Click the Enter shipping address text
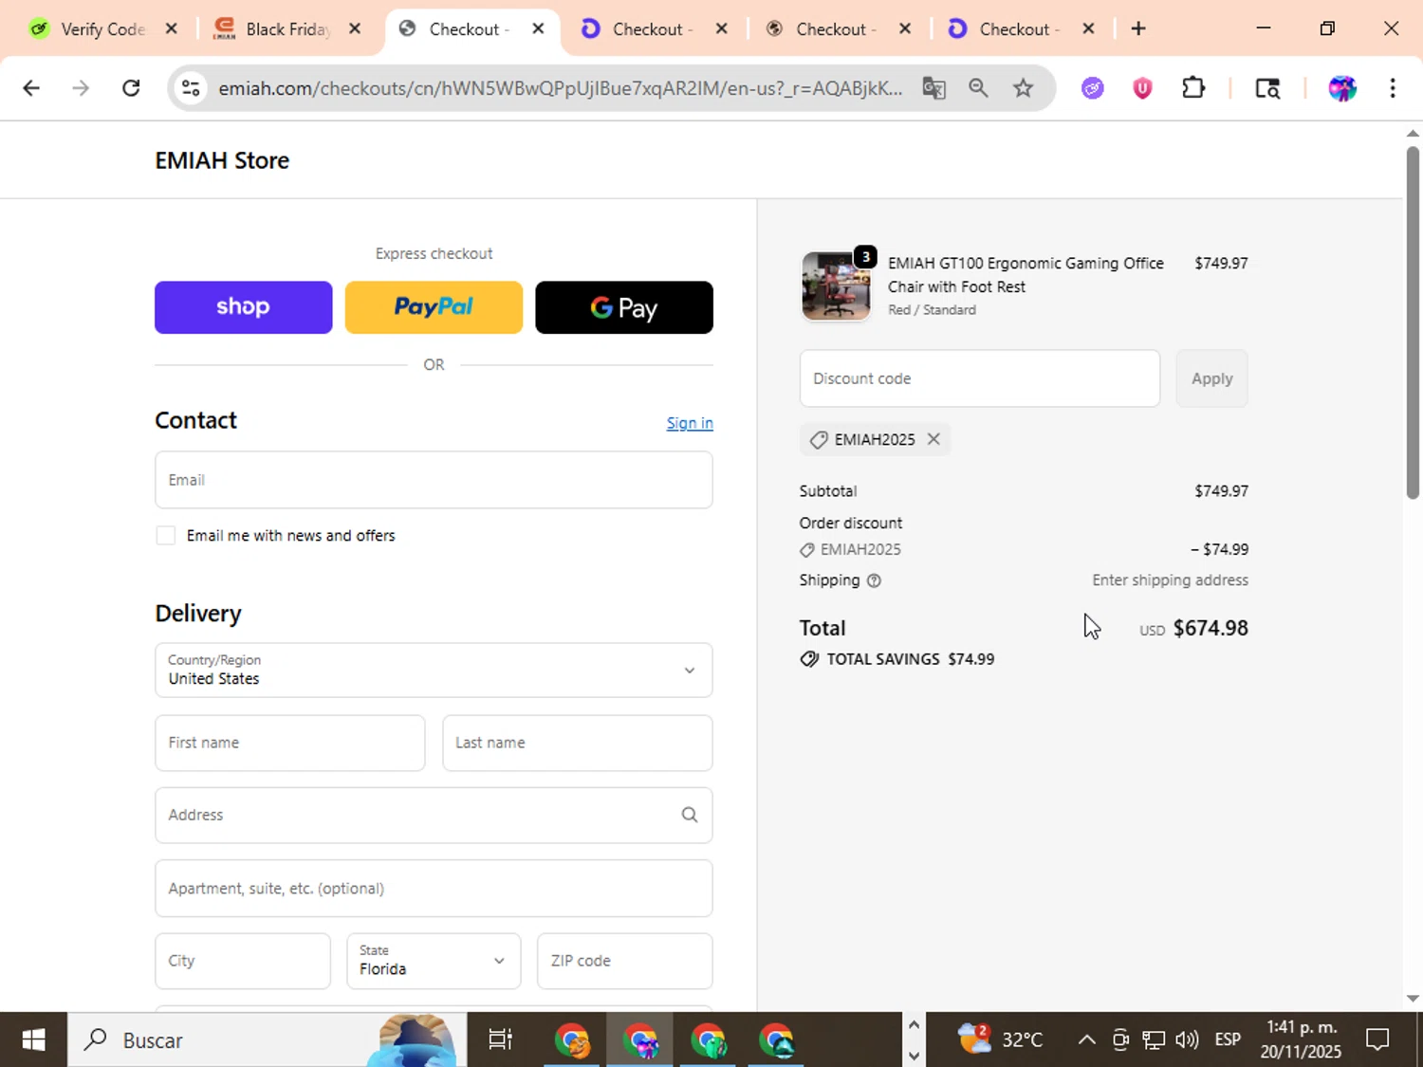The height and width of the screenshot is (1067, 1423). point(1170,580)
